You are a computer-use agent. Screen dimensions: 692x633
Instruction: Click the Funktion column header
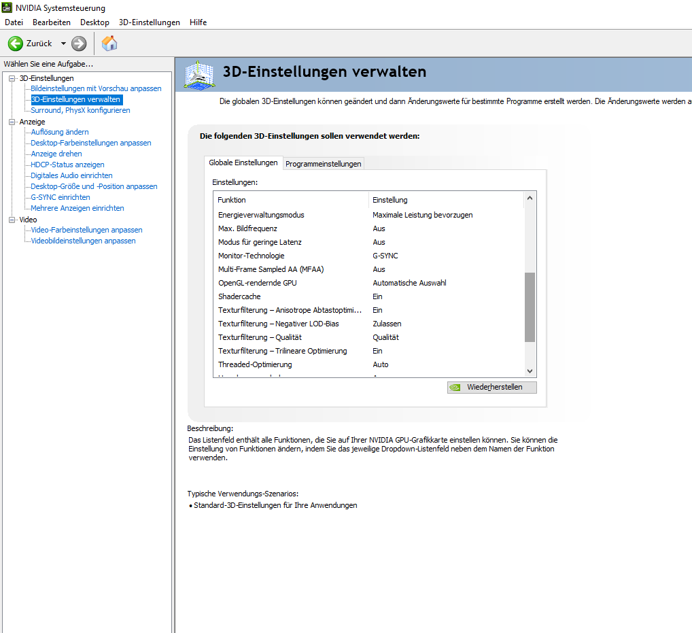(x=291, y=200)
